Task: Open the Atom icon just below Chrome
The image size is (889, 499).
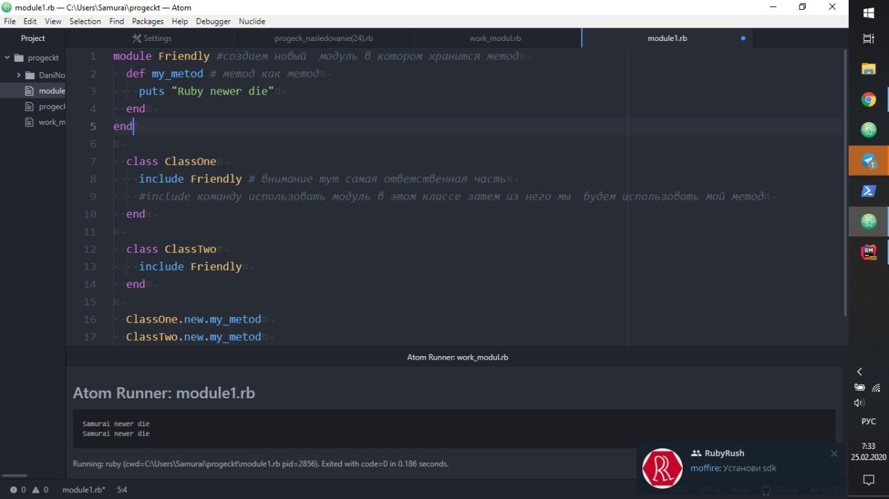Action: (x=868, y=130)
